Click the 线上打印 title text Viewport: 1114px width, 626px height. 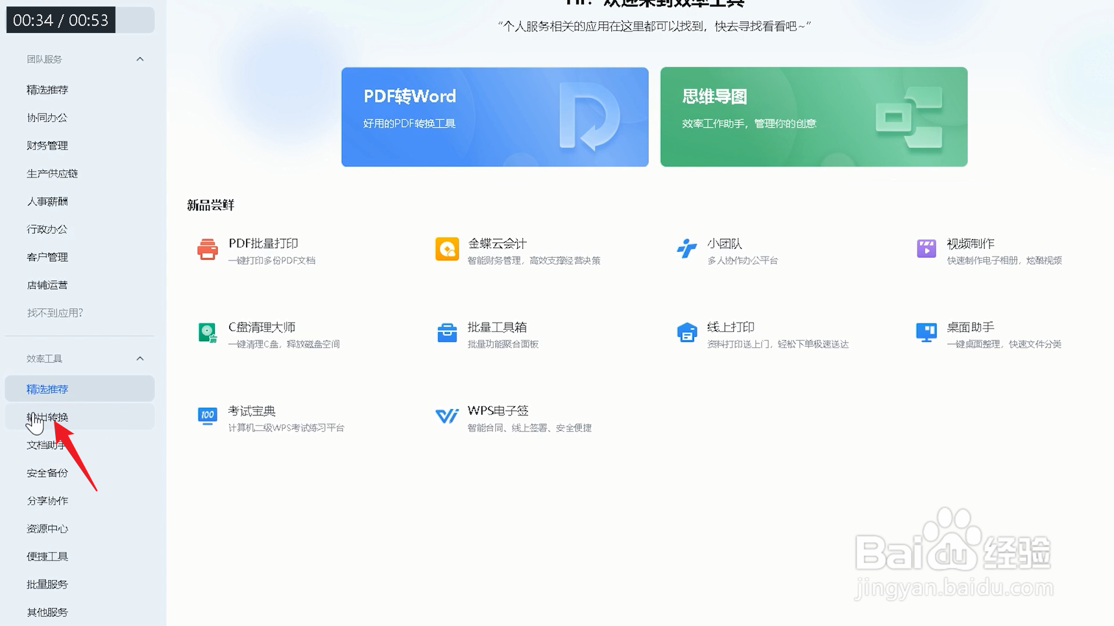click(731, 327)
